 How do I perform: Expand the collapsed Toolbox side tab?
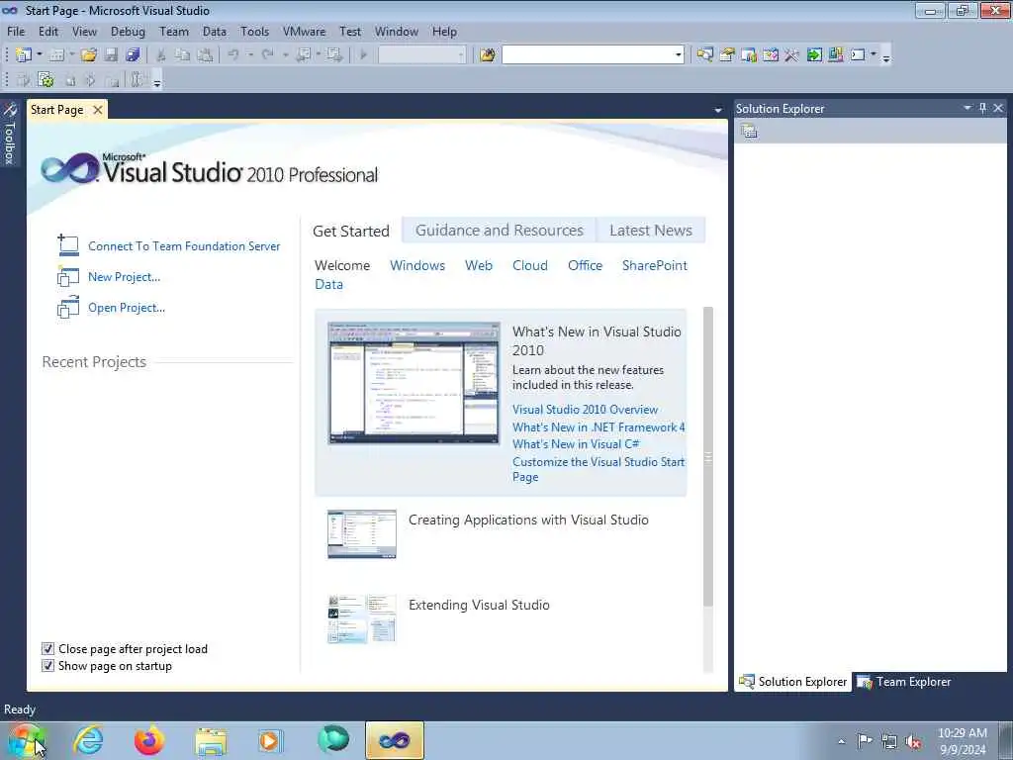click(x=10, y=134)
